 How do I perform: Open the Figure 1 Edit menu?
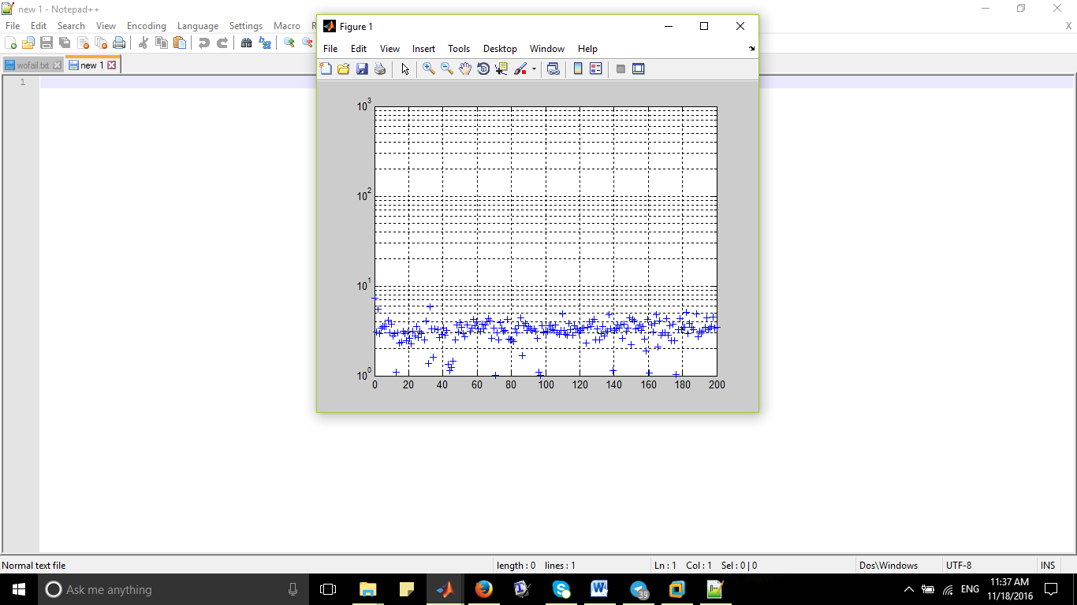click(359, 49)
